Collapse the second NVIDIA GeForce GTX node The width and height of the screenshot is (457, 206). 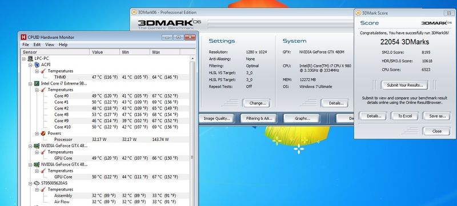pos(30,164)
